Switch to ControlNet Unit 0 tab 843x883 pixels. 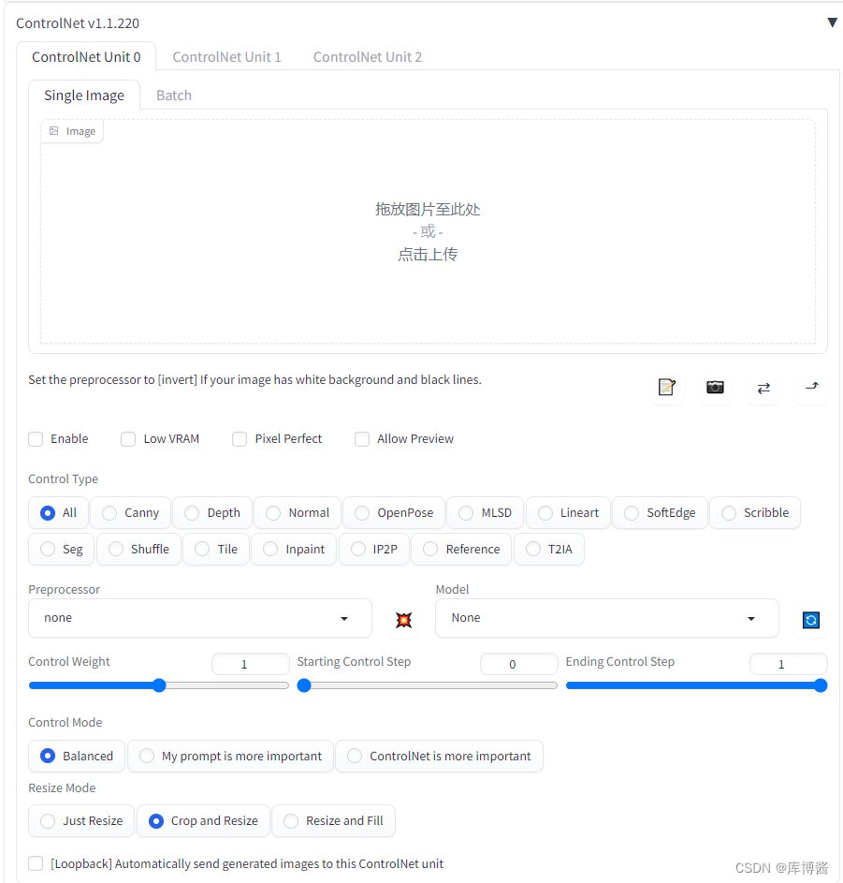coord(86,57)
